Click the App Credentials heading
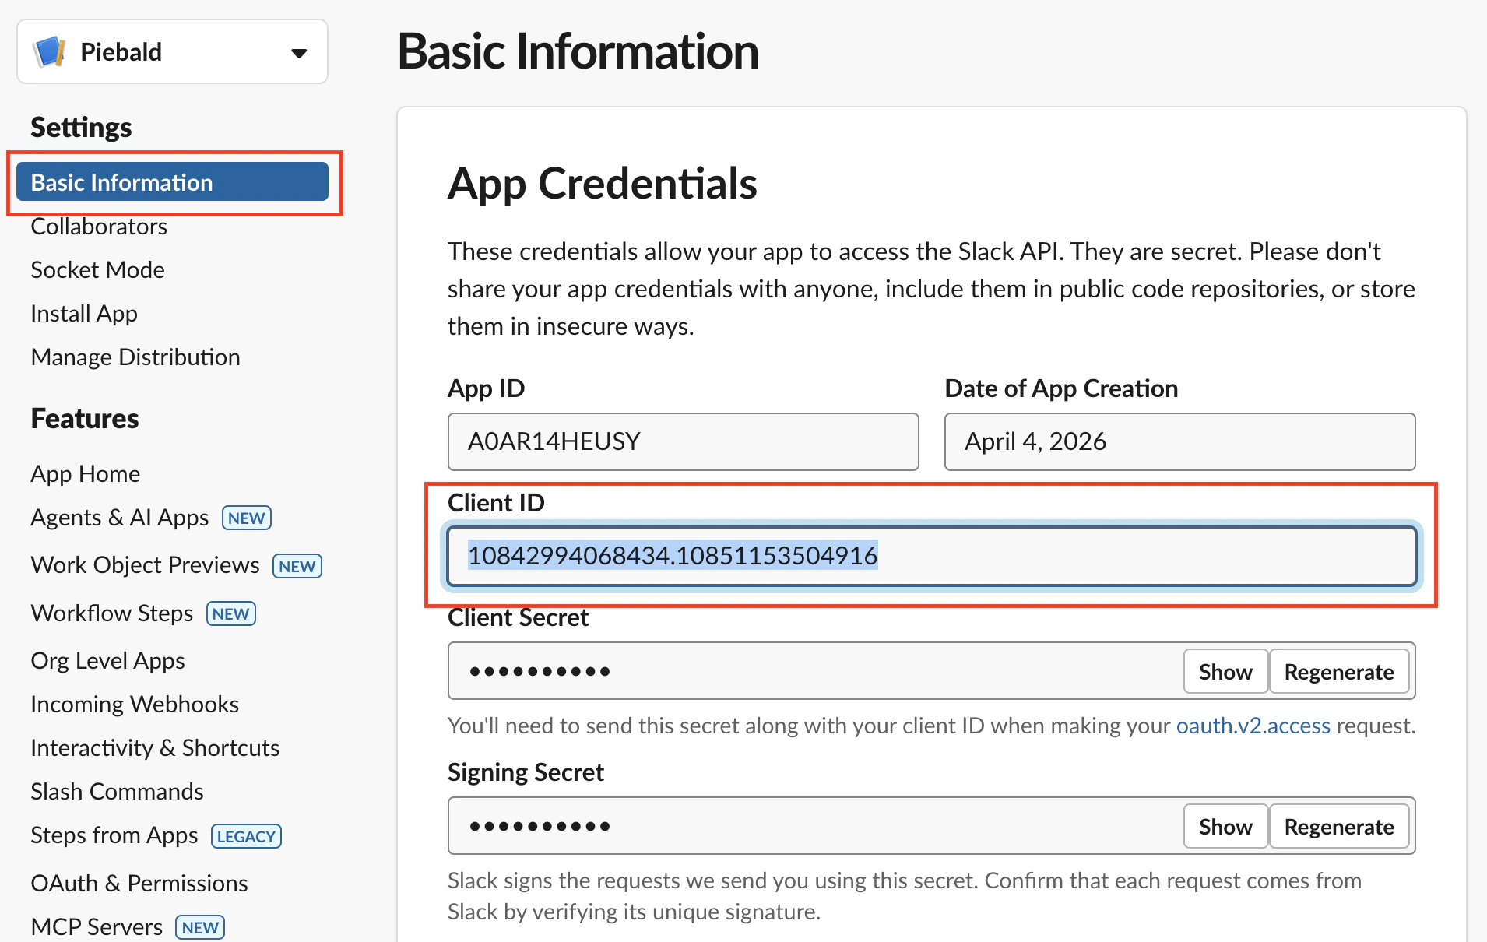The image size is (1487, 942). click(x=602, y=184)
